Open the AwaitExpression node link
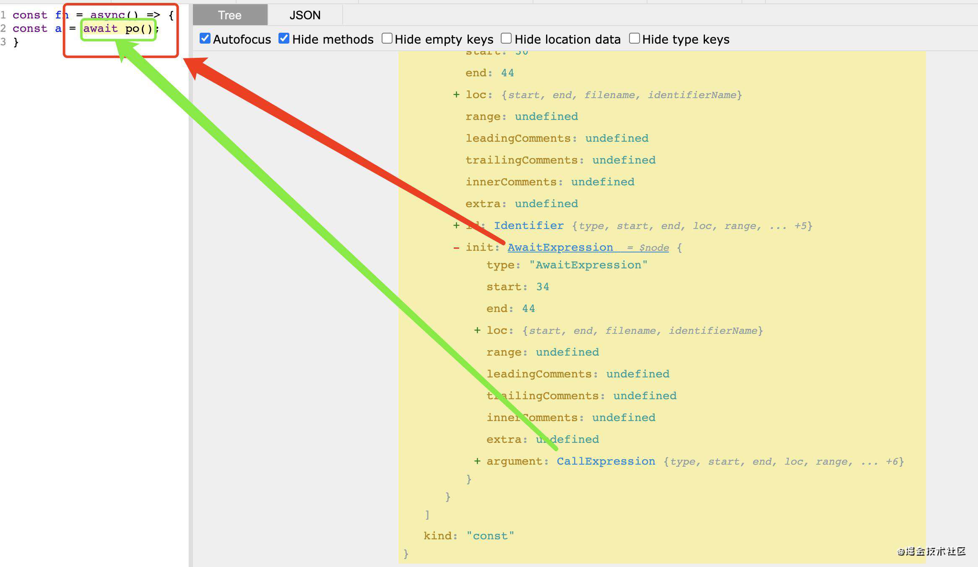This screenshot has width=978, height=567. click(x=560, y=247)
